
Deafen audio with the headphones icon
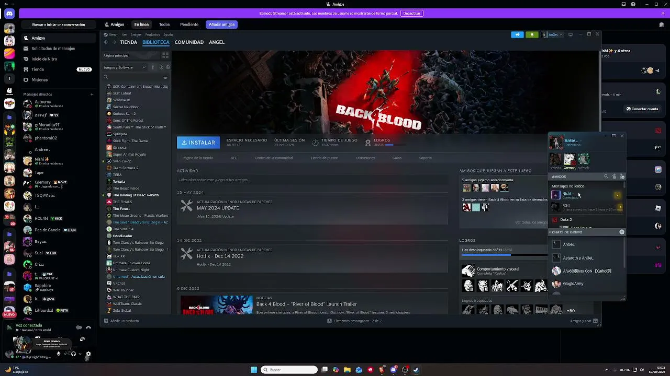click(x=73, y=354)
